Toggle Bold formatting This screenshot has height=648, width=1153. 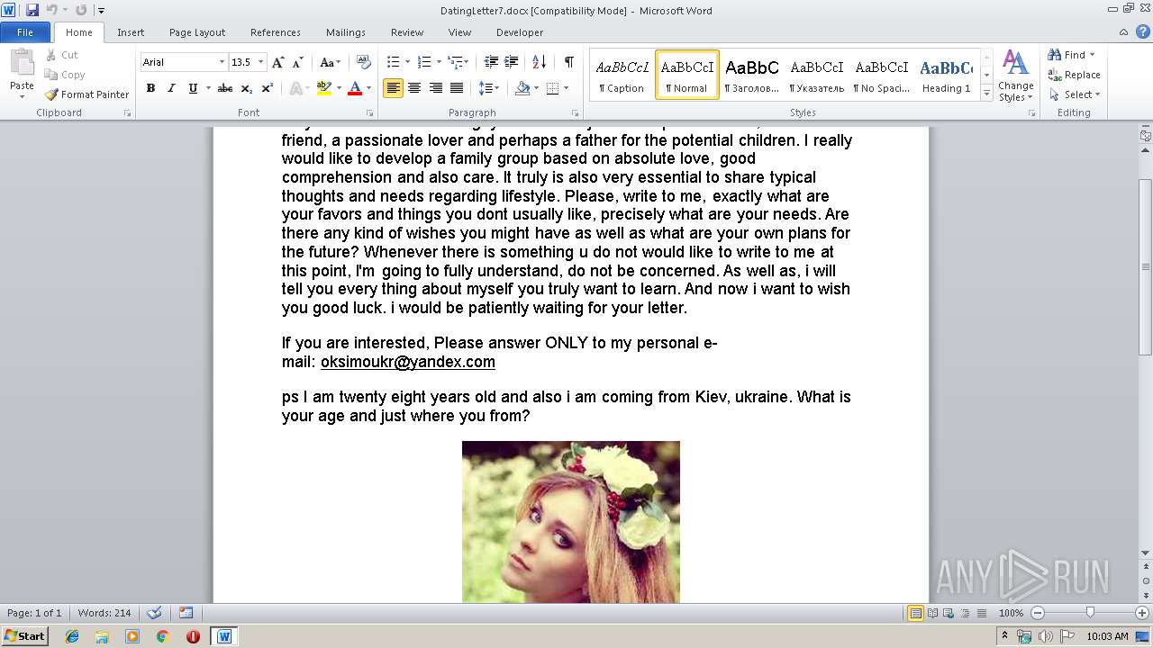coord(150,88)
